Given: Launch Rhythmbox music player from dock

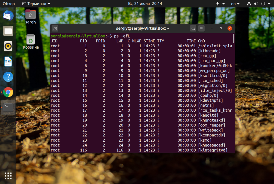Looking at the screenshot, I should pos(8,46).
